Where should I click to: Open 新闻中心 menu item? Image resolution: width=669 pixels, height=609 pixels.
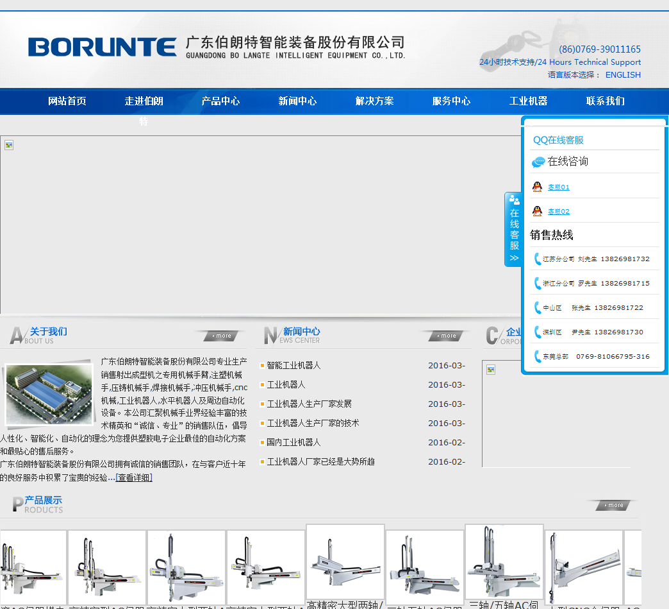point(297,101)
